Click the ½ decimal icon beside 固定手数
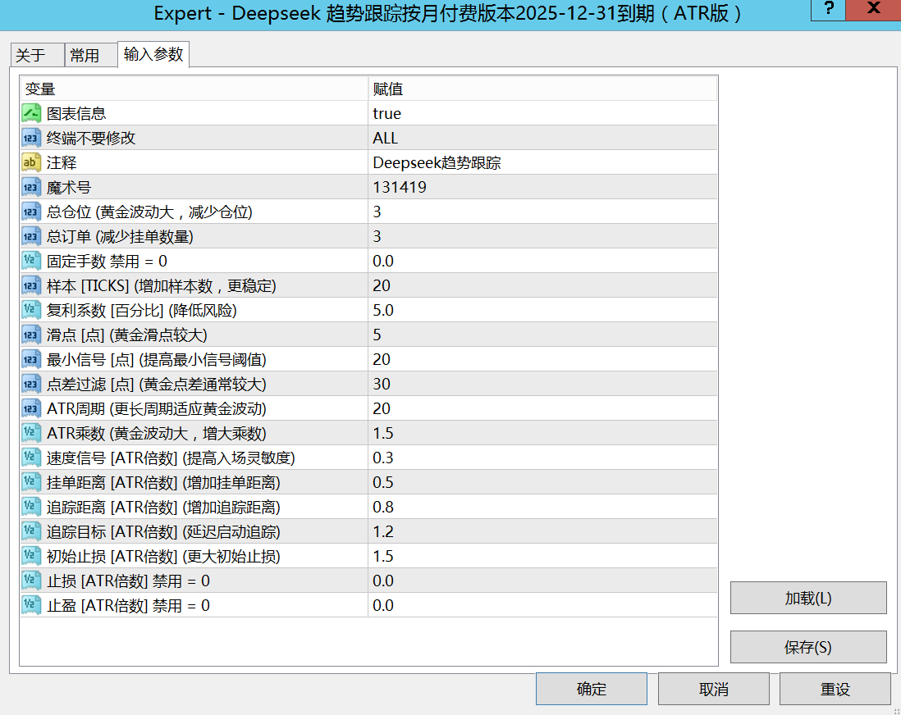Image resolution: width=901 pixels, height=715 pixels. (31, 261)
